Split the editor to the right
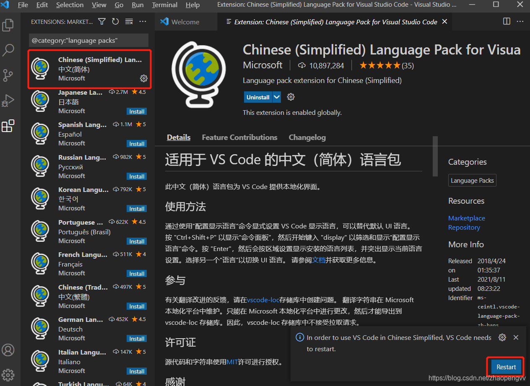Viewport: 530px width, 386px height. pos(507,21)
